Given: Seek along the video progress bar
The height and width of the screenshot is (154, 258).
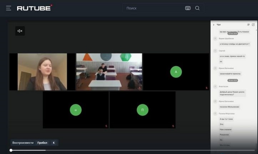Looking at the screenshot, I should [133, 150].
